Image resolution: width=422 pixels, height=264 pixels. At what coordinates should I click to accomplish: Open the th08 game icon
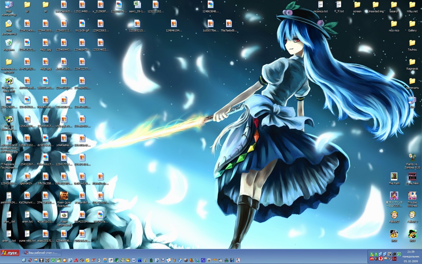click(394, 236)
